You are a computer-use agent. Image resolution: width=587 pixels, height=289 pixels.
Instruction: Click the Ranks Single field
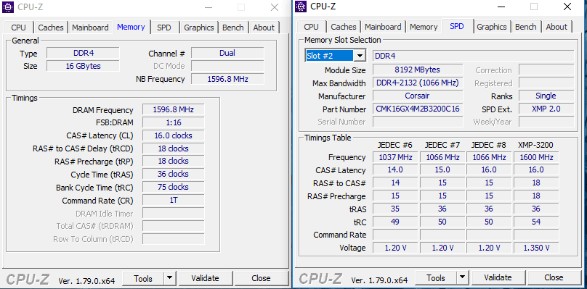coord(546,96)
